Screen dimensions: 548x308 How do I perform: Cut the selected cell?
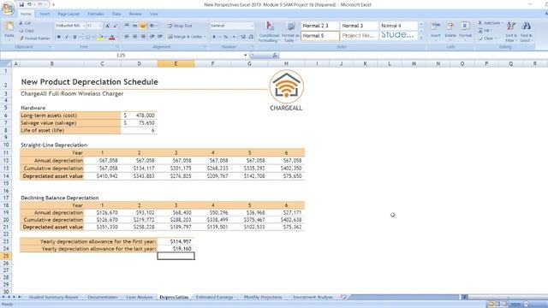click(25, 23)
